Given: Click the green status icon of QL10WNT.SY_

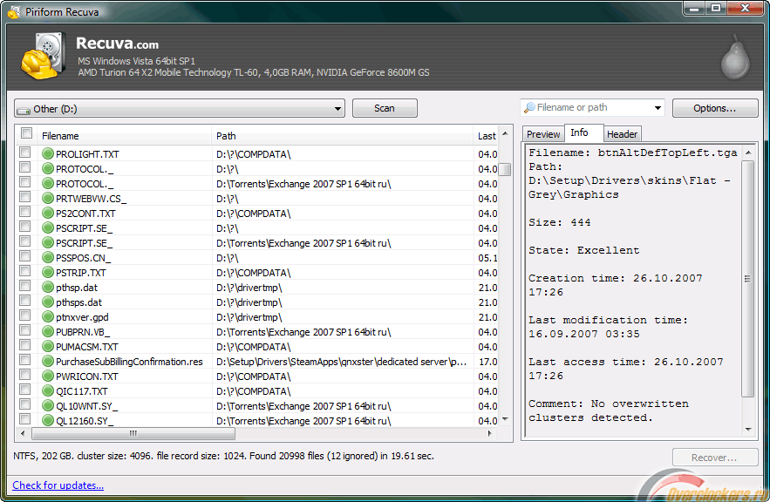Looking at the screenshot, I should (x=48, y=406).
